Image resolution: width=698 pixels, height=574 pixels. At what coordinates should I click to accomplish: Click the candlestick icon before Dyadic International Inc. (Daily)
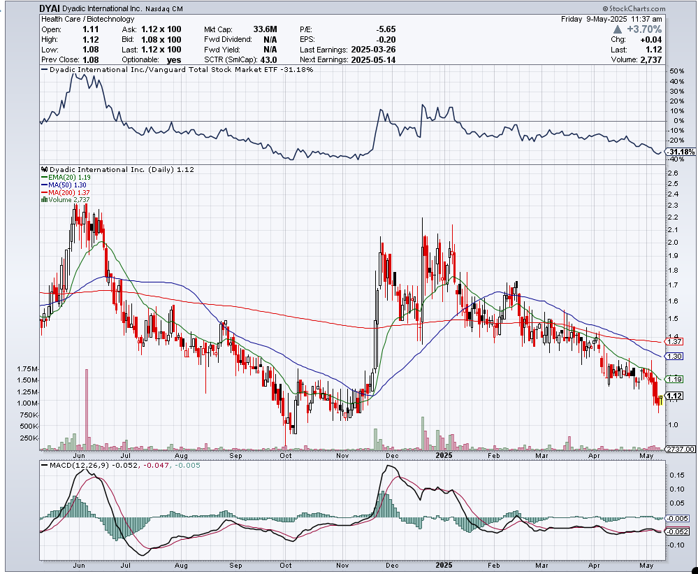[44, 170]
